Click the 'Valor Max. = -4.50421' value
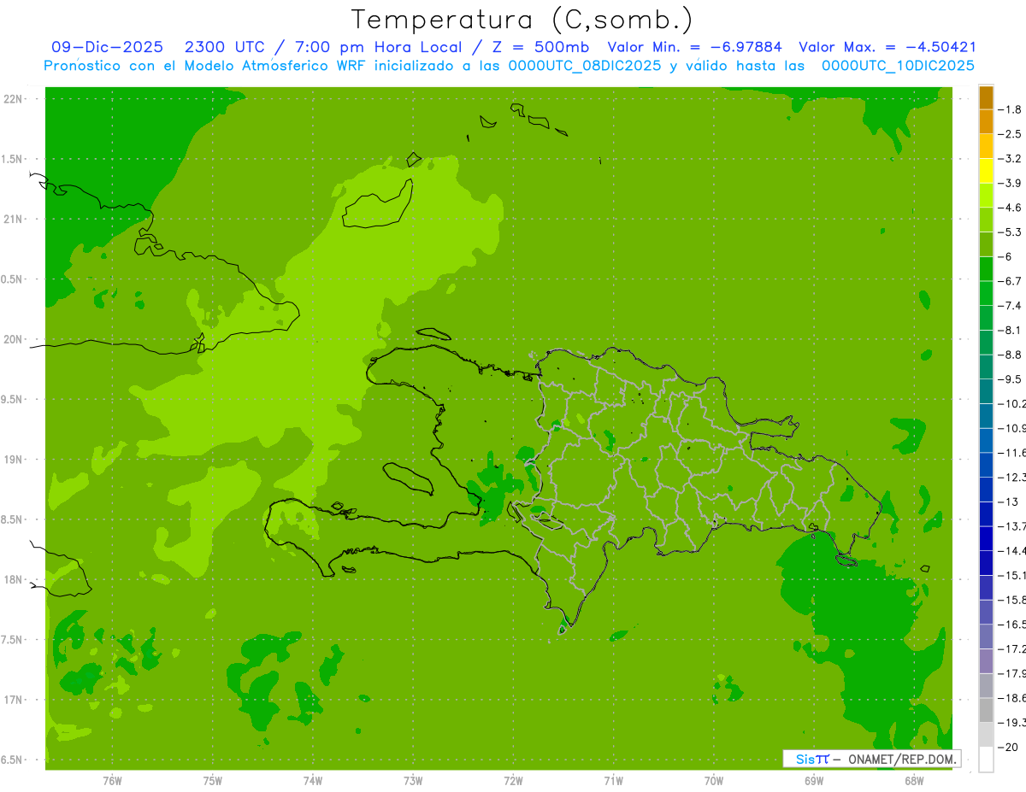 click(887, 47)
